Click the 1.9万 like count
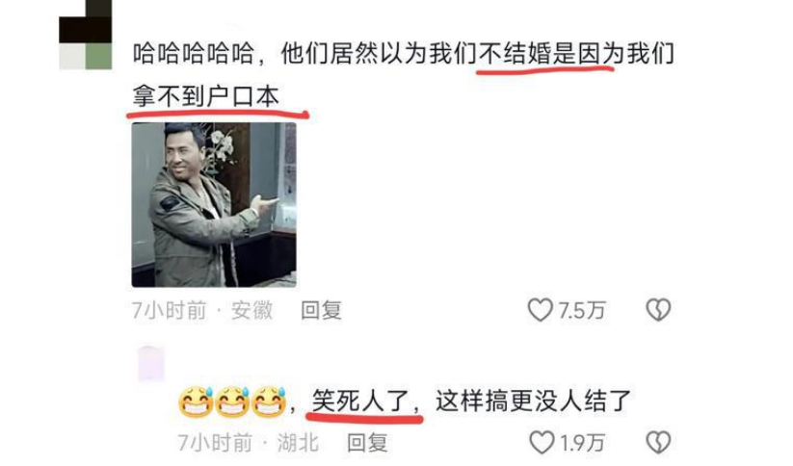 583,443
